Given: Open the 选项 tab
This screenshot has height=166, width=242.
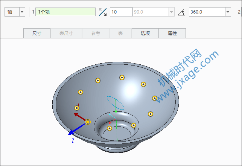Looking at the screenshot, I should 145,33.
